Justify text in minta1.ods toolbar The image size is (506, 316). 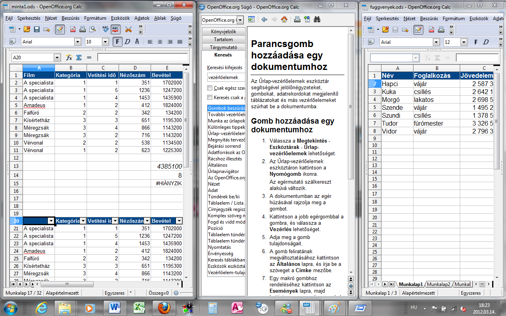[180, 41]
